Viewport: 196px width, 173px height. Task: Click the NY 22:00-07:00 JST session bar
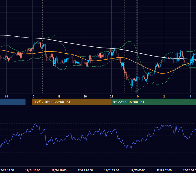point(153,102)
